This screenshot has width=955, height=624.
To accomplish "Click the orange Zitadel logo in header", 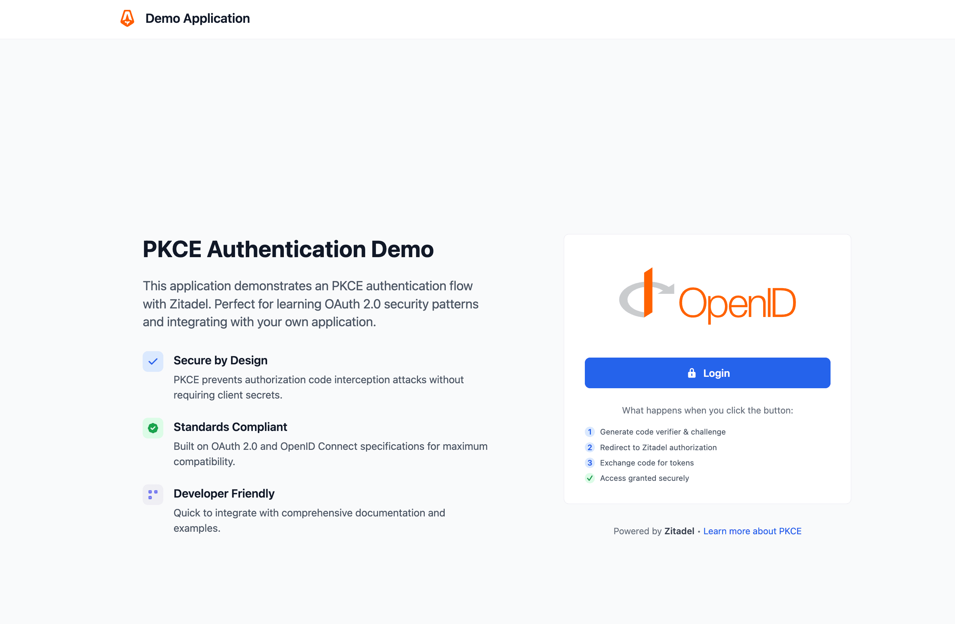I will pyautogui.click(x=127, y=19).
